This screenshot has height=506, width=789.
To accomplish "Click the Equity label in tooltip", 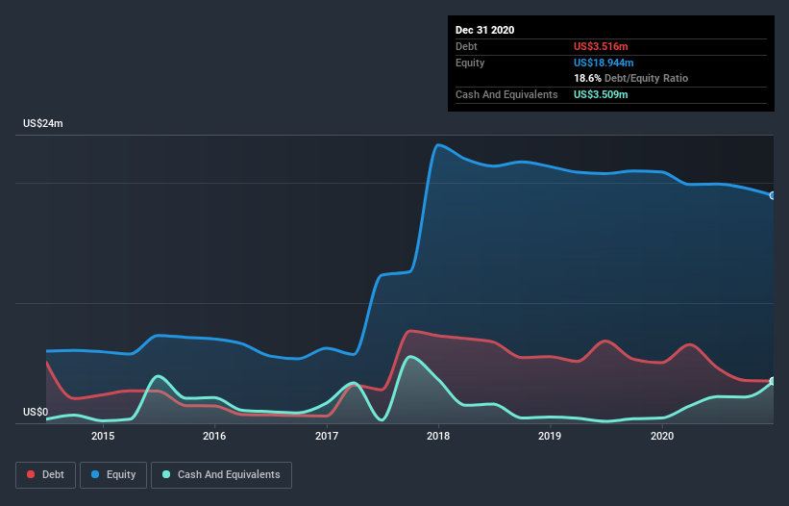I will [x=470, y=63].
